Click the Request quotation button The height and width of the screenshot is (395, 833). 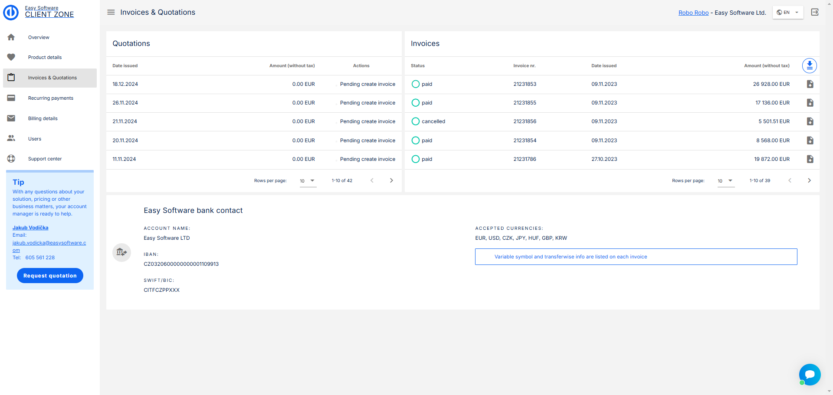point(50,276)
